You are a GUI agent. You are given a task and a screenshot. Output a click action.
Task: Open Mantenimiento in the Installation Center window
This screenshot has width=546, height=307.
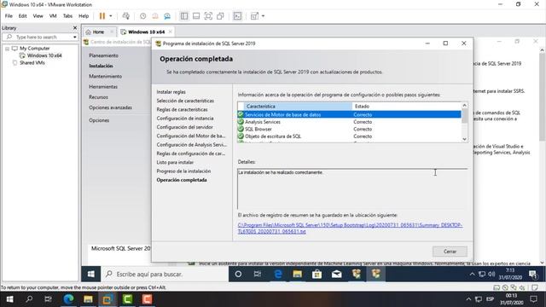point(105,76)
